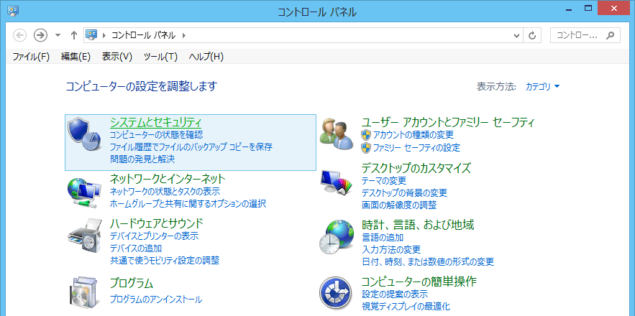Click UAC shield beside ファミリー セーフティの設定
This screenshot has height=316, width=635.
366,148
